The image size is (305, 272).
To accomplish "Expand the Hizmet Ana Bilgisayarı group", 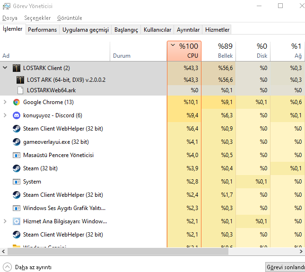I will point(5,221).
